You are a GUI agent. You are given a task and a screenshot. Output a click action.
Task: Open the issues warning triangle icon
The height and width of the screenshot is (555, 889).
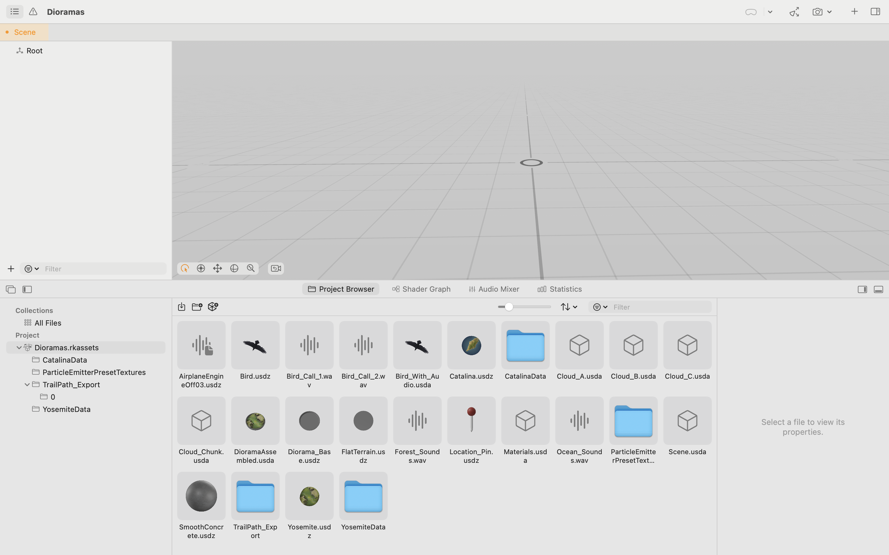(33, 12)
